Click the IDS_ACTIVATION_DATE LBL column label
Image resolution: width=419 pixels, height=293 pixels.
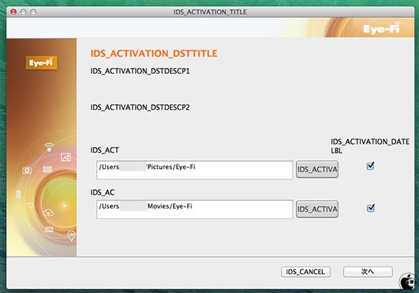point(370,146)
